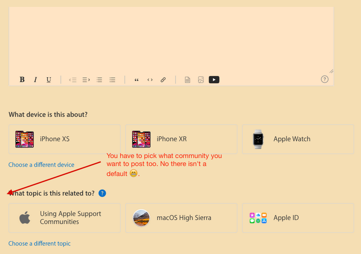Insert a bulleted list

[x=112, y=80]
